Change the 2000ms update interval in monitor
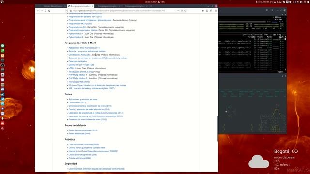310x174 pixels. coord(278,17)
